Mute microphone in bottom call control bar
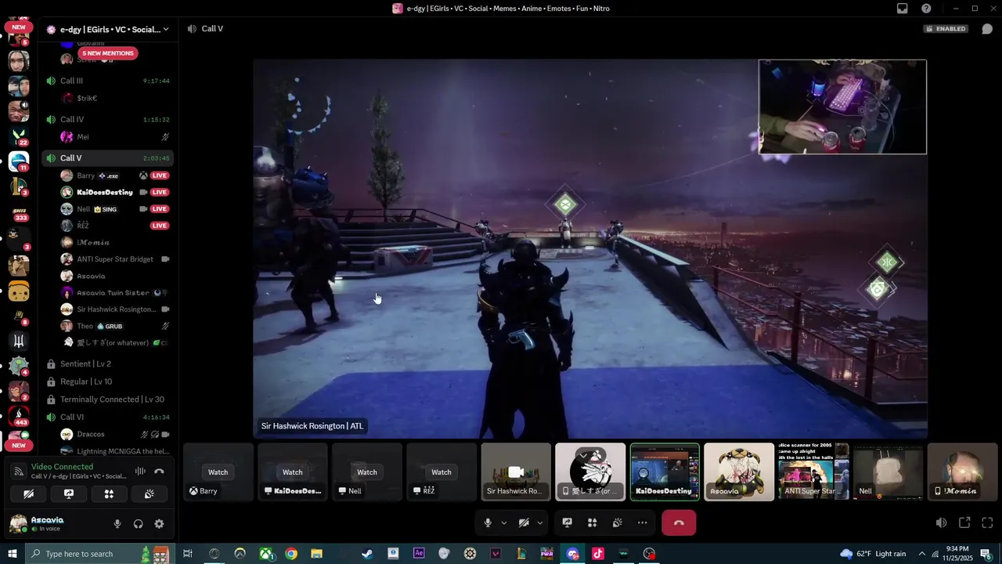Image resolution: width=1002 pixels, height=564 pixels. [487, 522]
